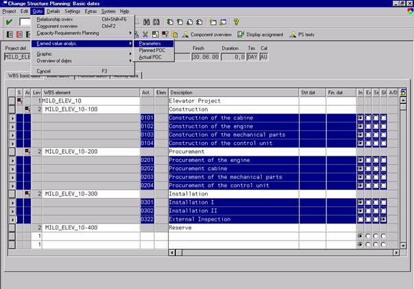Click the green checkmark Enter icon
The image size is (414, 289).
(9, 22)
